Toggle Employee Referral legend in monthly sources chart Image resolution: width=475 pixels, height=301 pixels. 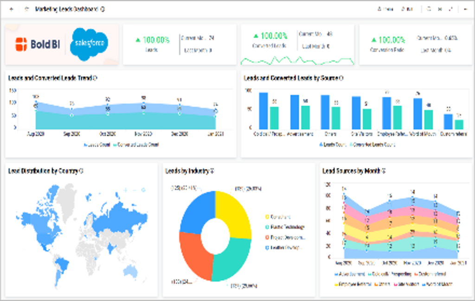[353, 284]
